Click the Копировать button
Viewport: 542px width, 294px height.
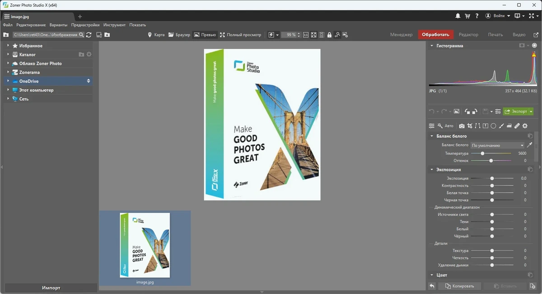click(459, 286)
